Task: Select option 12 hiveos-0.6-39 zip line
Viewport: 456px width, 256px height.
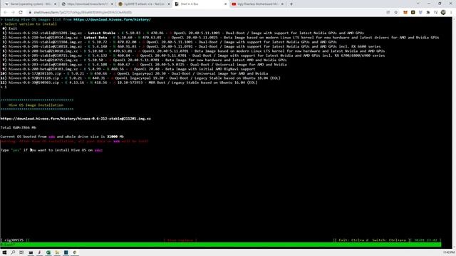Action: click(x=129, y=82)
